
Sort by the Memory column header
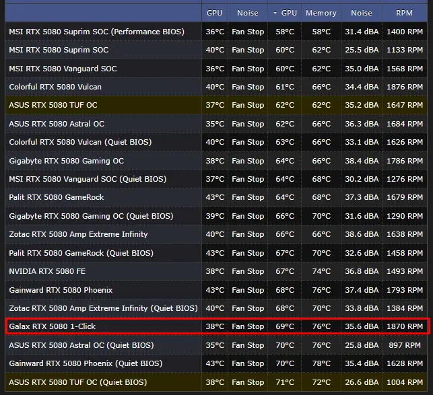(x=321, y=13)
